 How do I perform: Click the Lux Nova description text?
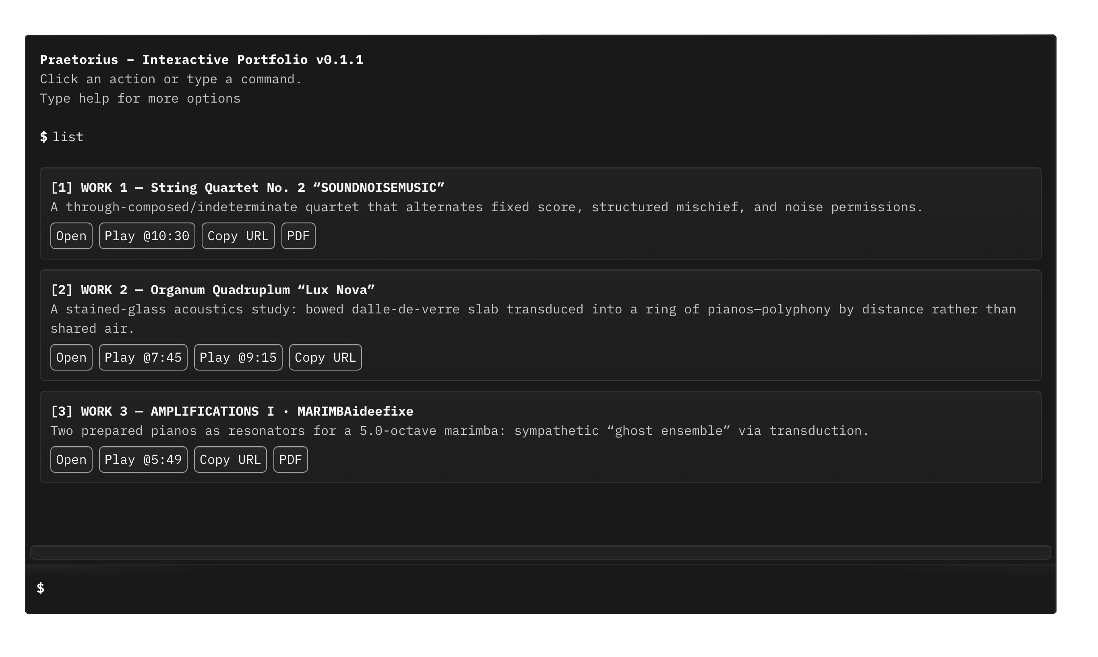coord(531,309)
